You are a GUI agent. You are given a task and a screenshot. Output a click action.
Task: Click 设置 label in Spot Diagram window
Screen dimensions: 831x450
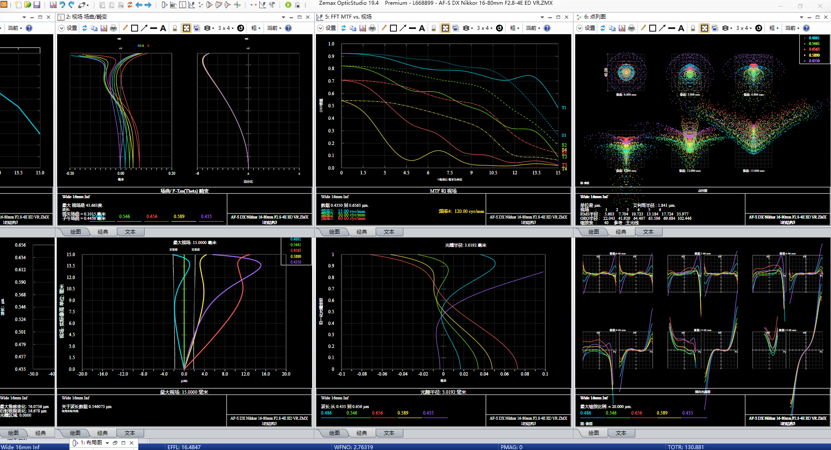[x=590, y=28]
